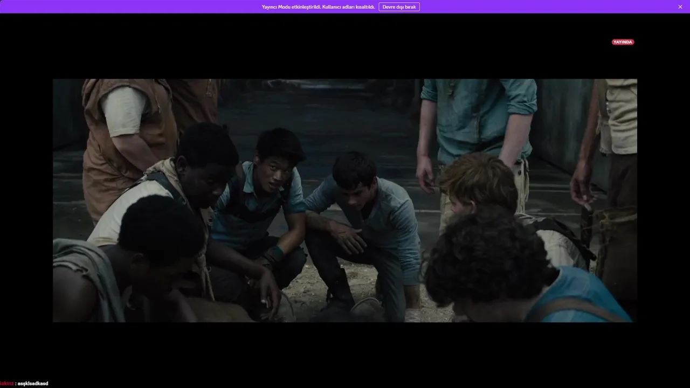Click the chat message "asşklsadkasd"

pos(33,384)
